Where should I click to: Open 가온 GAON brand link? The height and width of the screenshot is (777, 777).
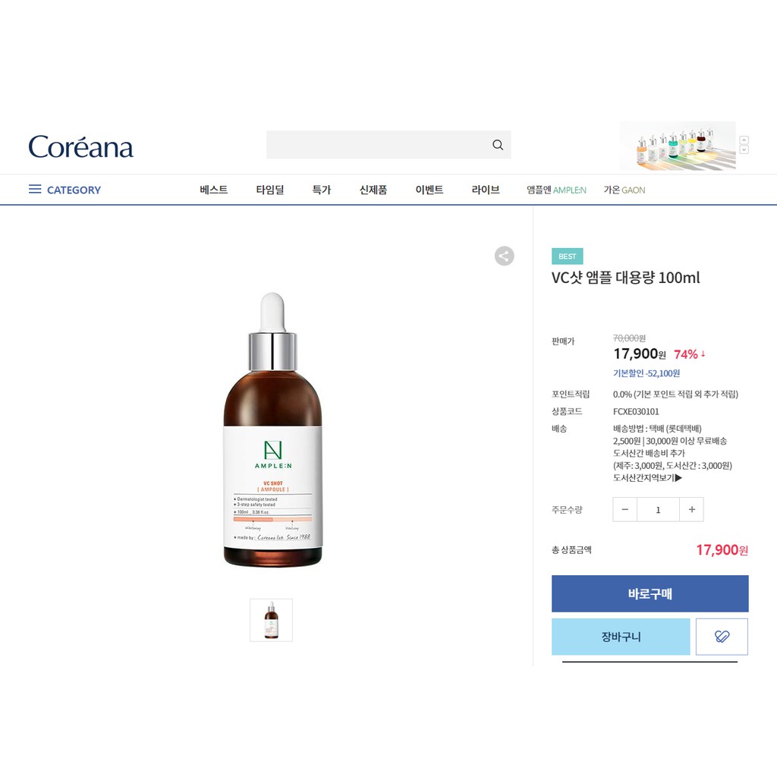[624, 190]
